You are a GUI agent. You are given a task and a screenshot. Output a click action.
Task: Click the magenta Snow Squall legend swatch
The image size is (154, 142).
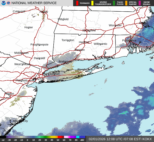click(x=140, y=3)
